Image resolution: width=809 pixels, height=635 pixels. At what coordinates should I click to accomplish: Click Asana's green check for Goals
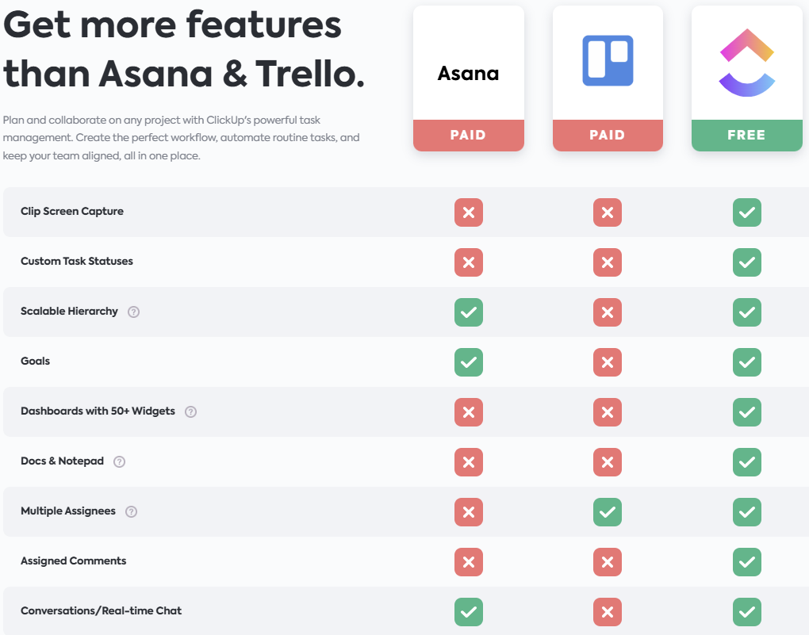tap(469, 362)
